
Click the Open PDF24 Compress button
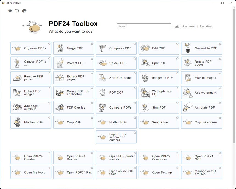(159, 158)
